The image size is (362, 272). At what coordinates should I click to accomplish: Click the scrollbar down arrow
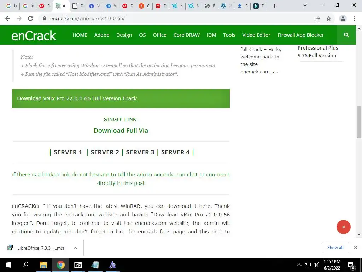(x=359, y=234)
